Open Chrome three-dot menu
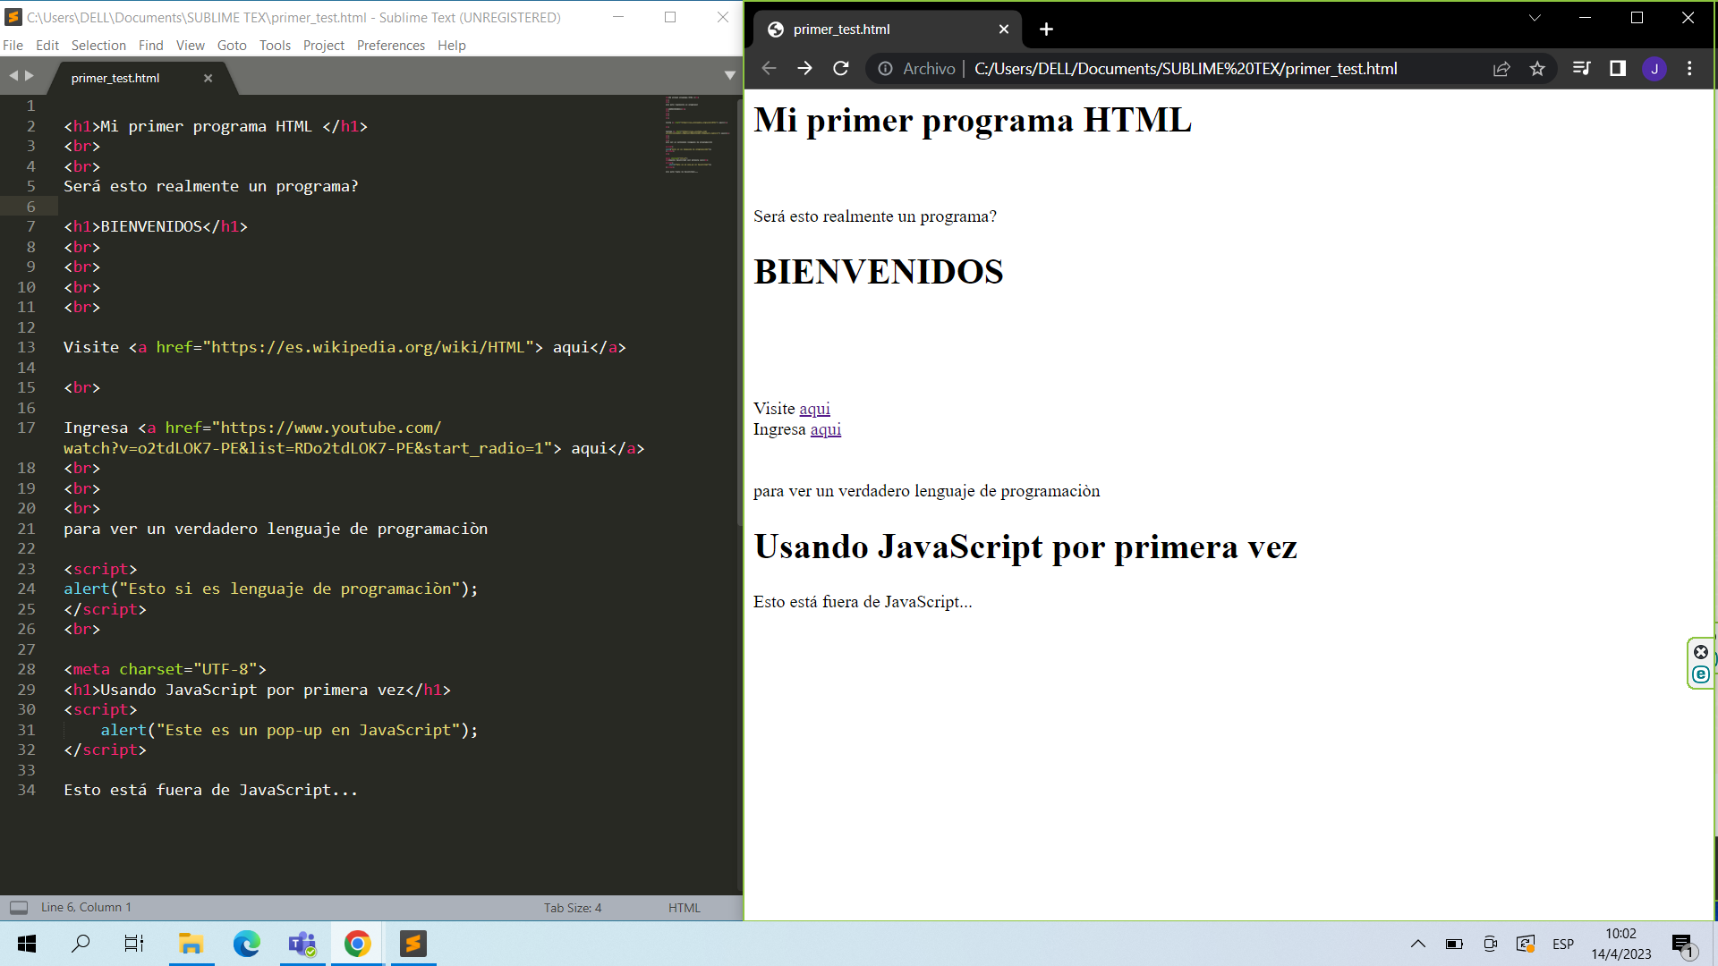The width and height of the screenshot is (1718, 966). click(1689, 69)
